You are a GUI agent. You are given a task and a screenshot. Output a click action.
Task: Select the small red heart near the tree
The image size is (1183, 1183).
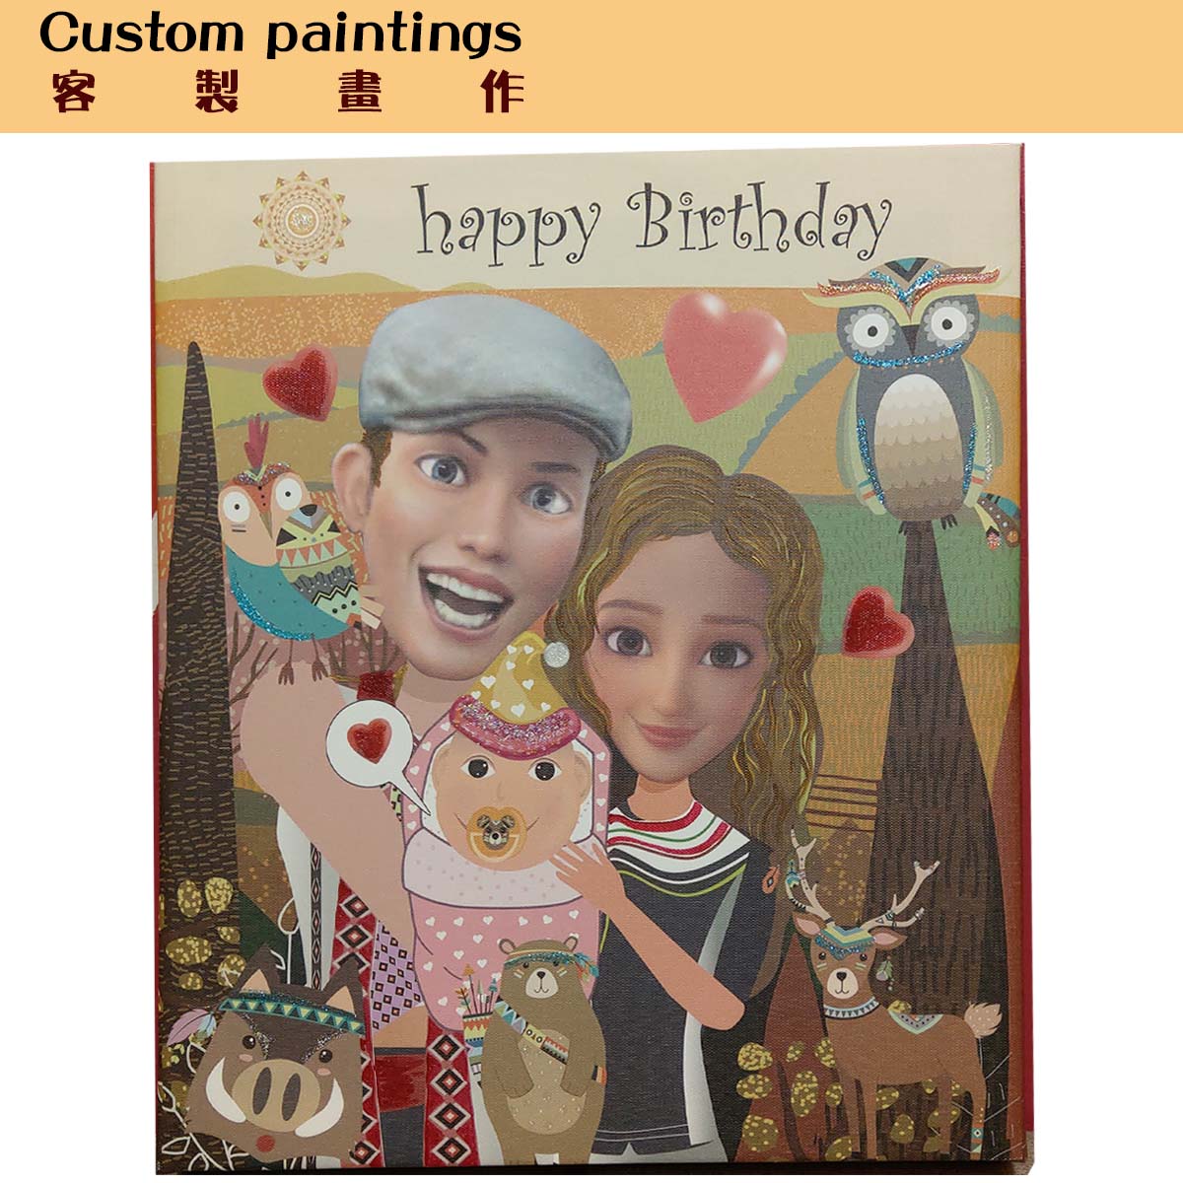[876, 621]
